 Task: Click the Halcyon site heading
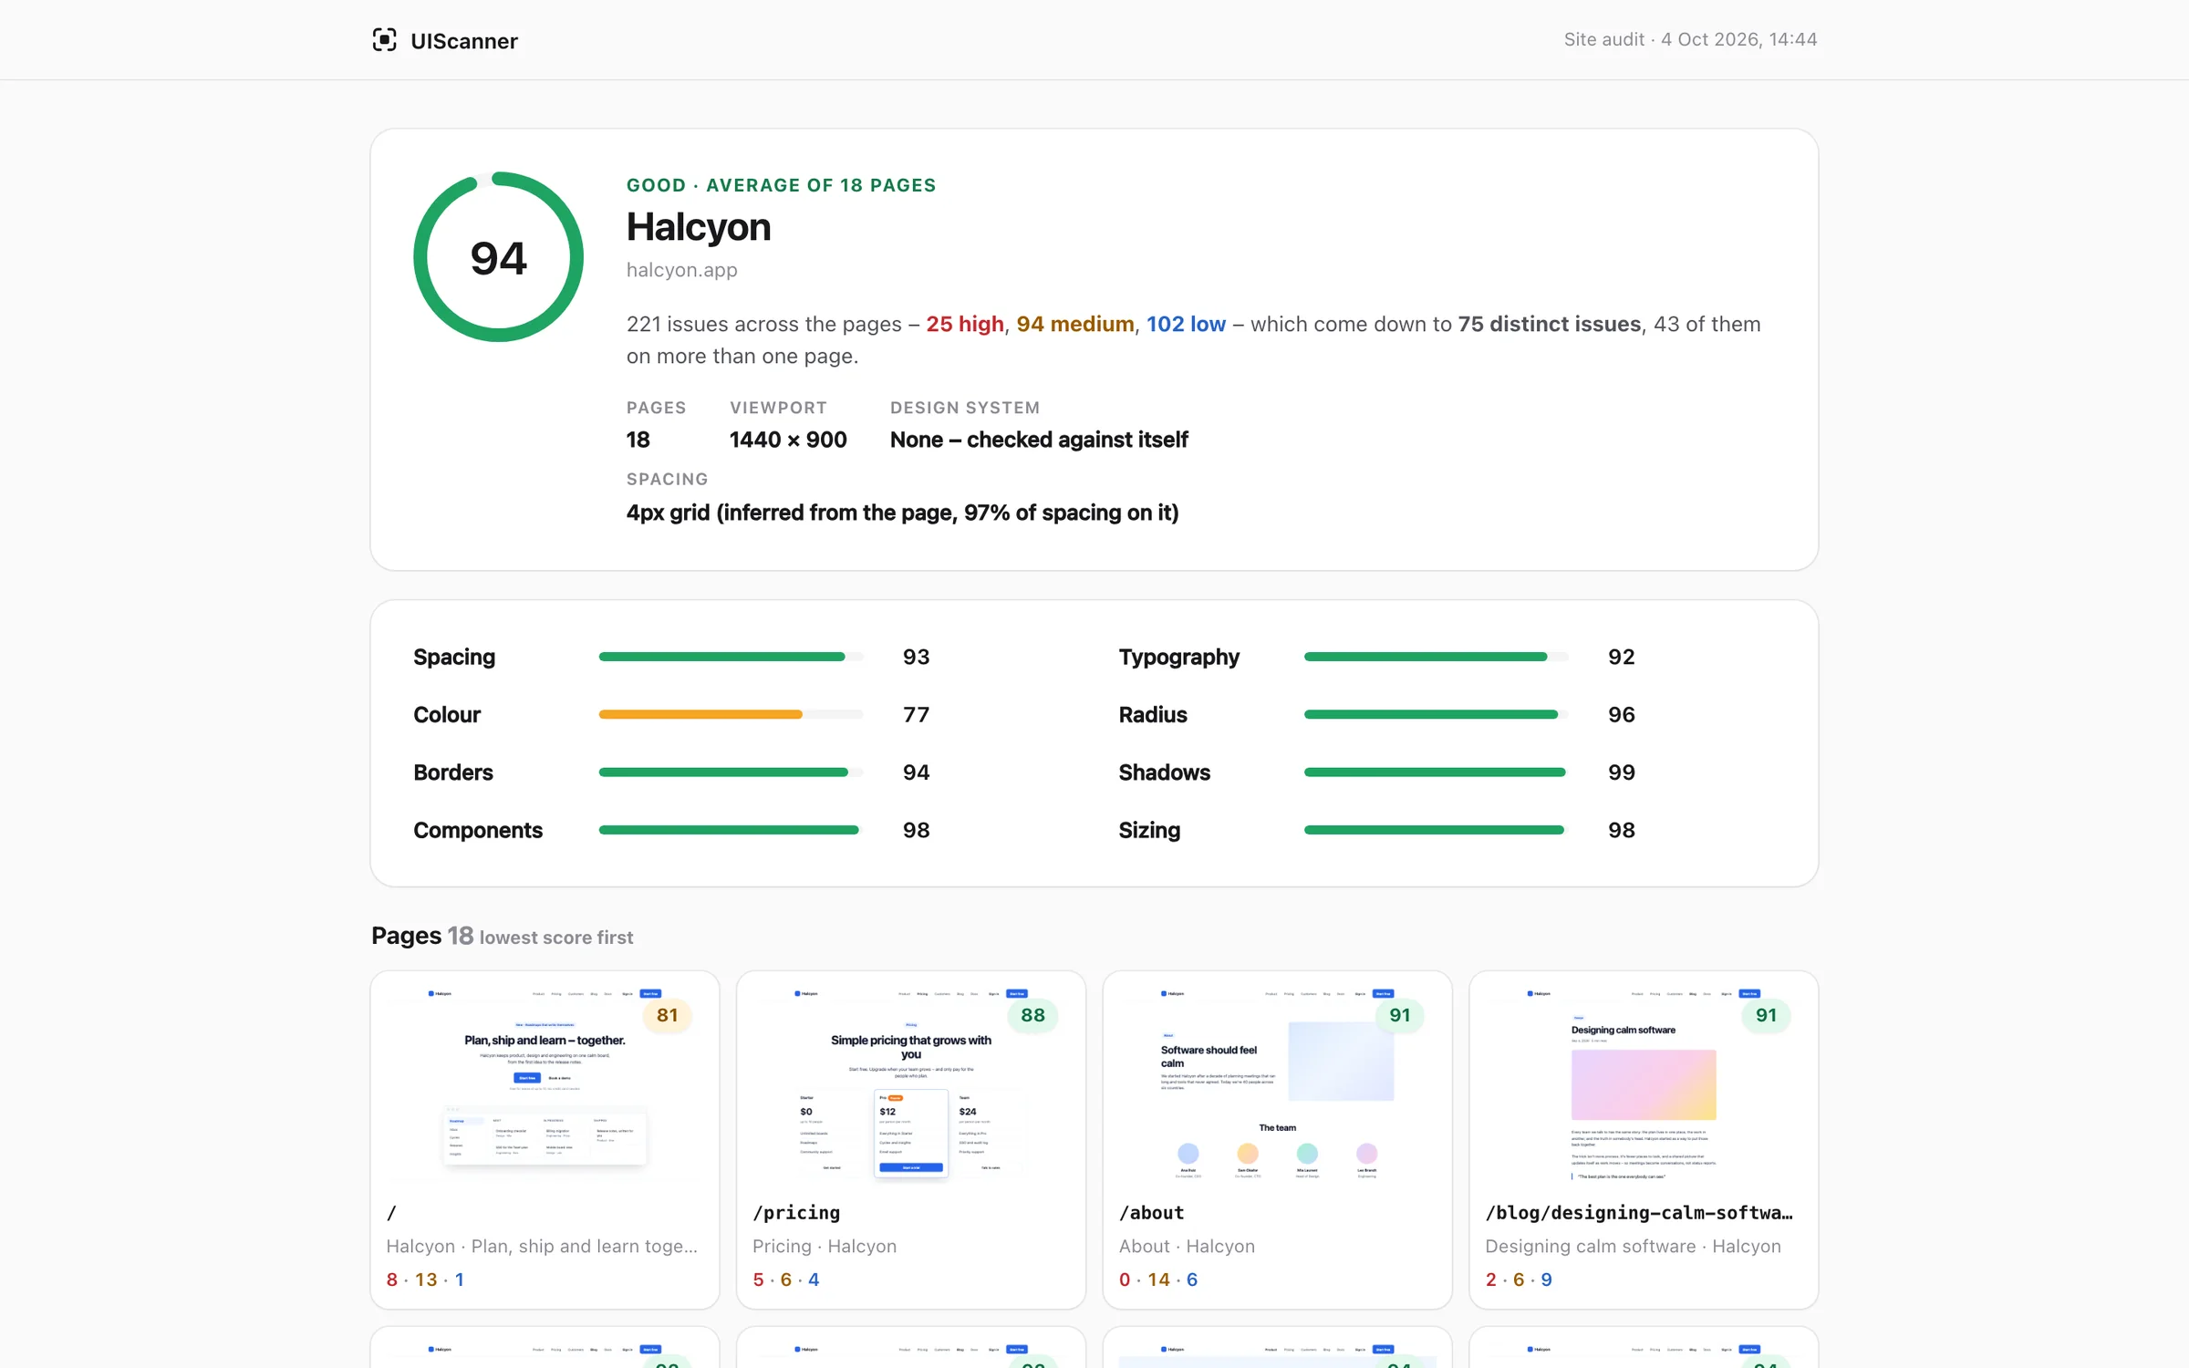(x=699, y=227)
